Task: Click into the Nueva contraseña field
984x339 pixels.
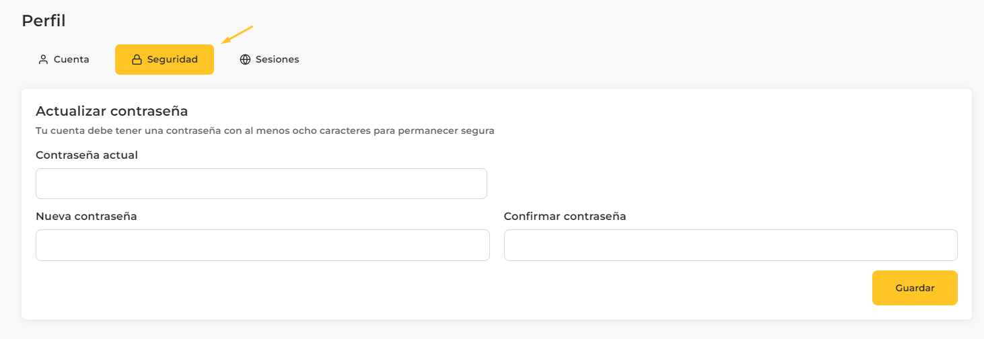Action: 262,245
